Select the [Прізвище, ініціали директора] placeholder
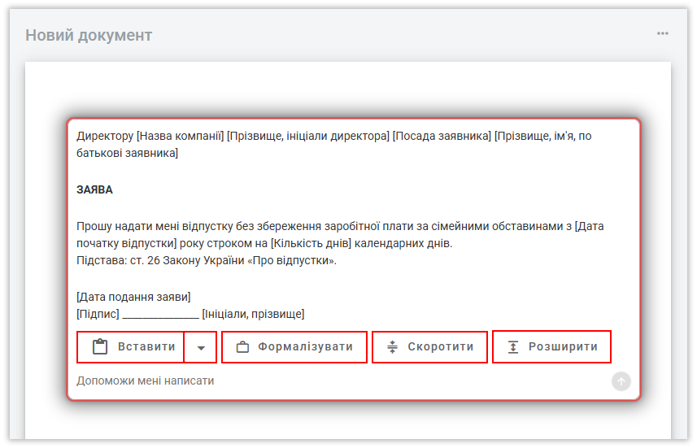Viewport: 697px width, 448px height. (307, 136)
